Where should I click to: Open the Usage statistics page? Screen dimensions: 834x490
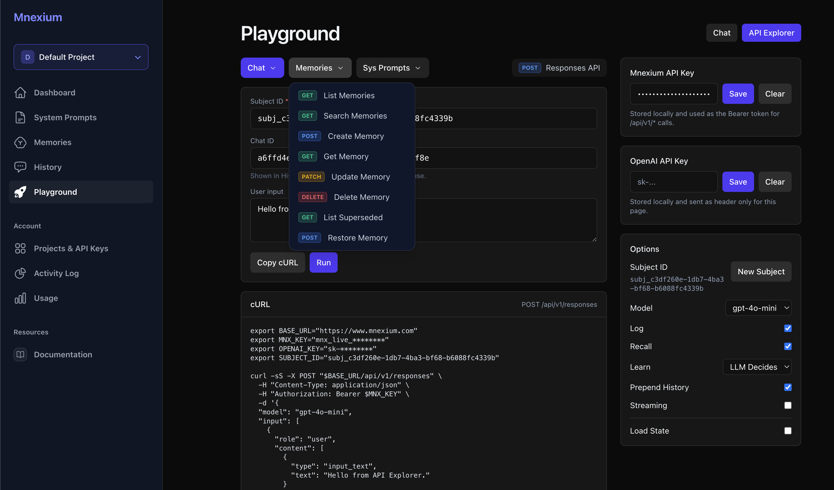(45, 298)
